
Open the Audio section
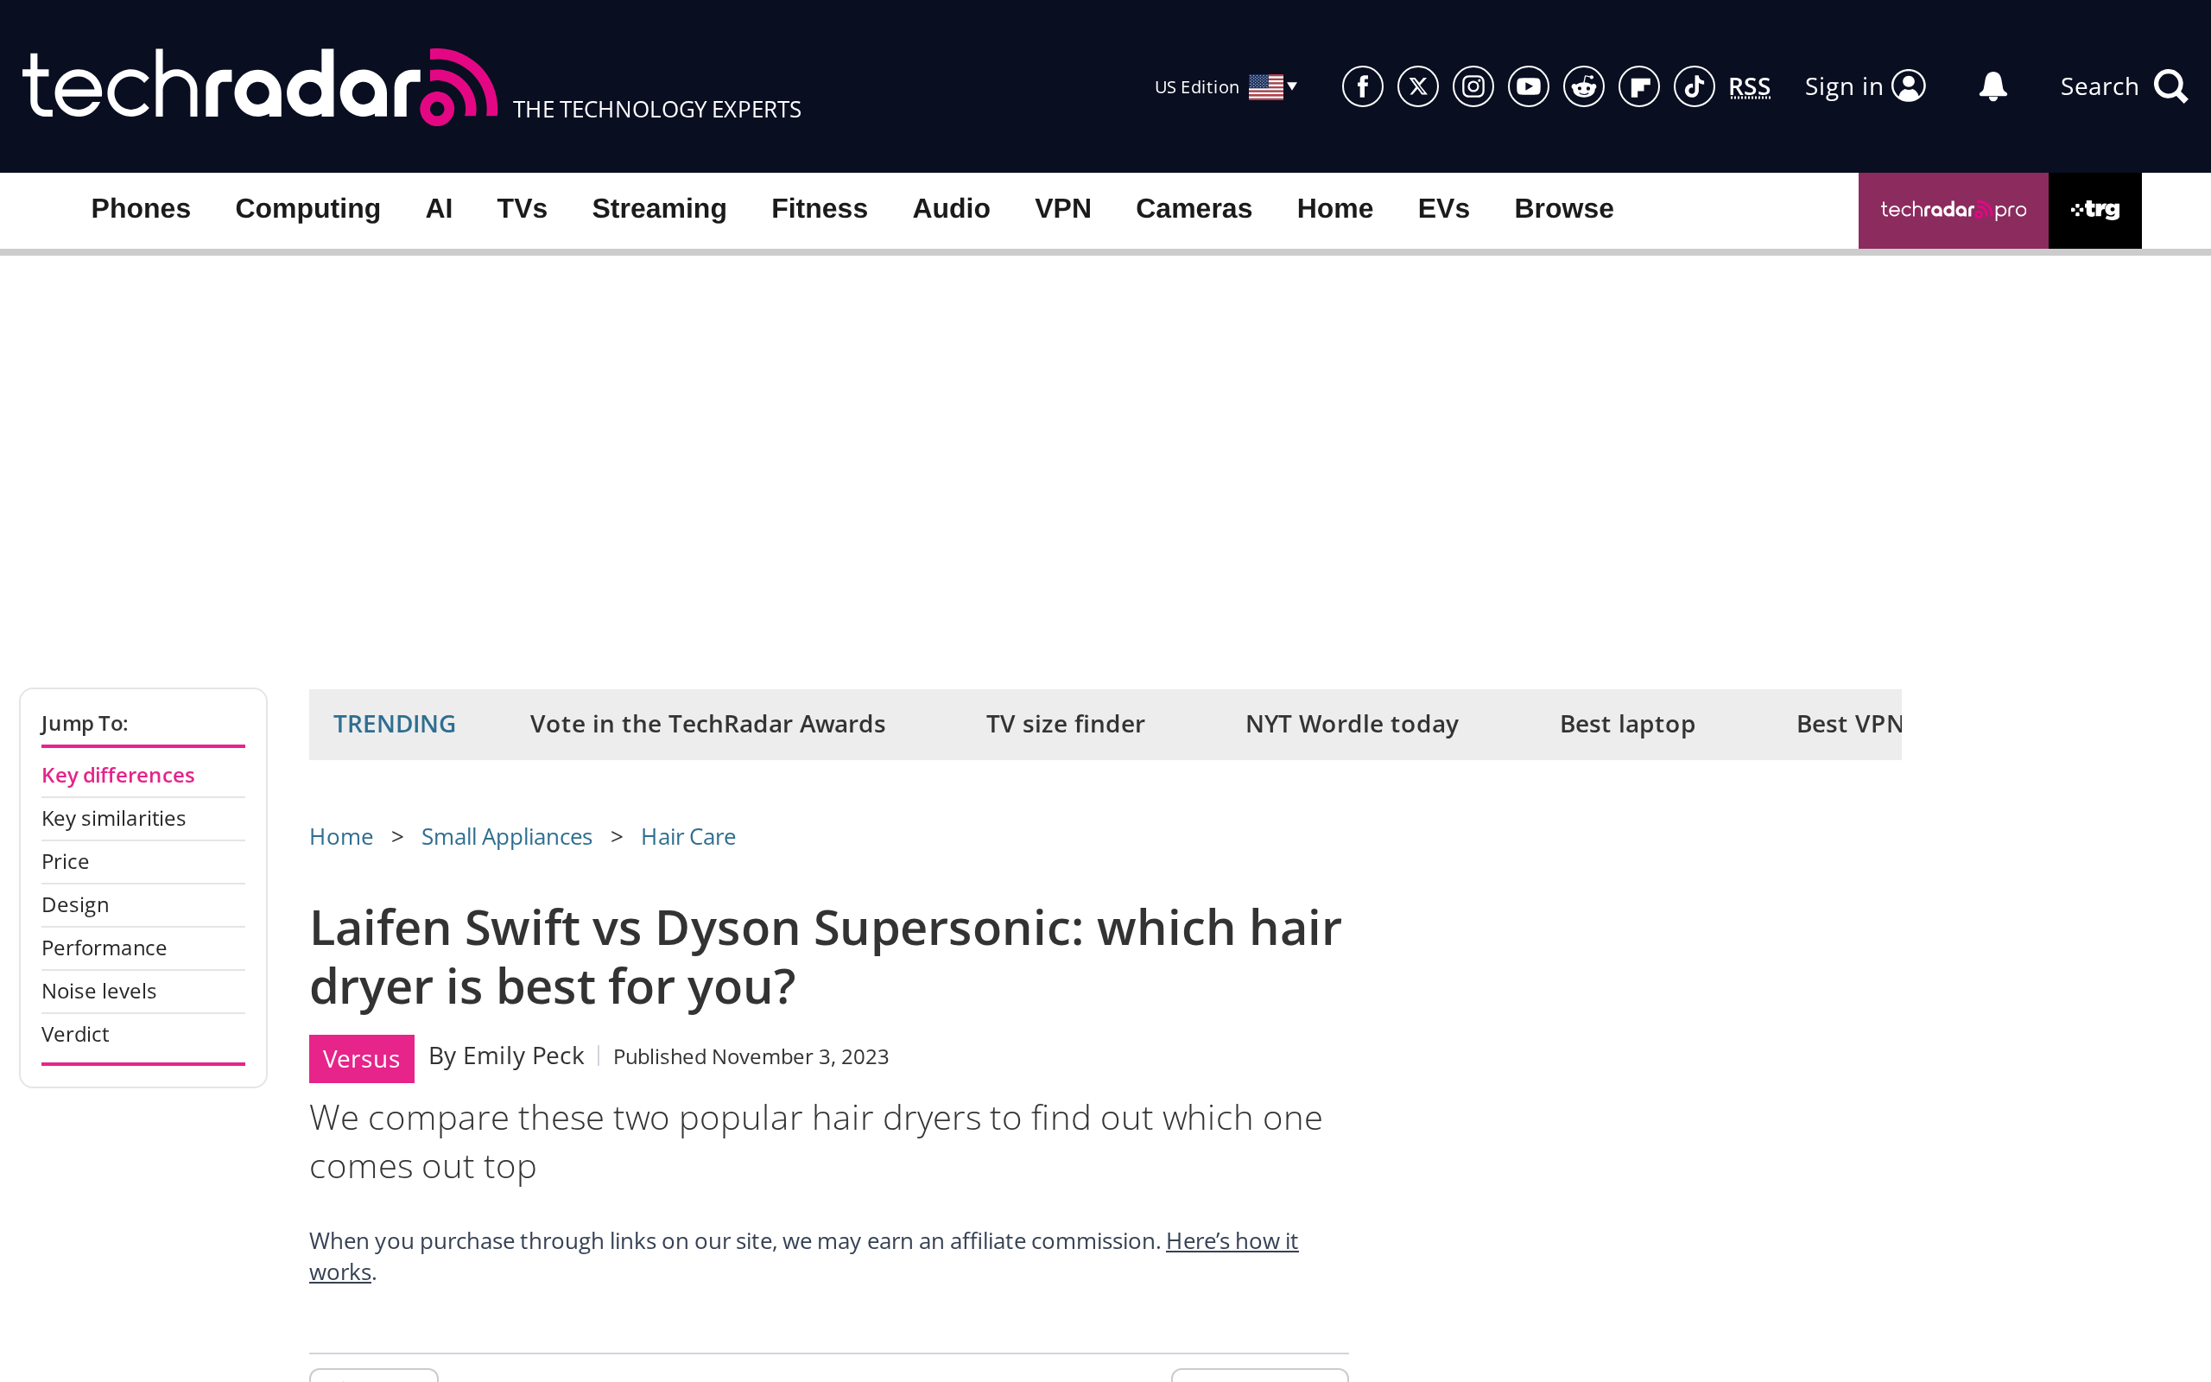[x=951, y=208]
